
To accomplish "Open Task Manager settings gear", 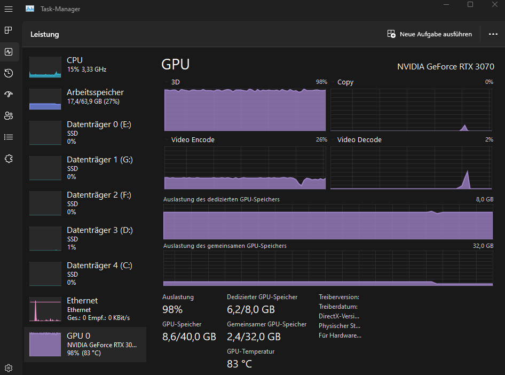I will [9, 368].
